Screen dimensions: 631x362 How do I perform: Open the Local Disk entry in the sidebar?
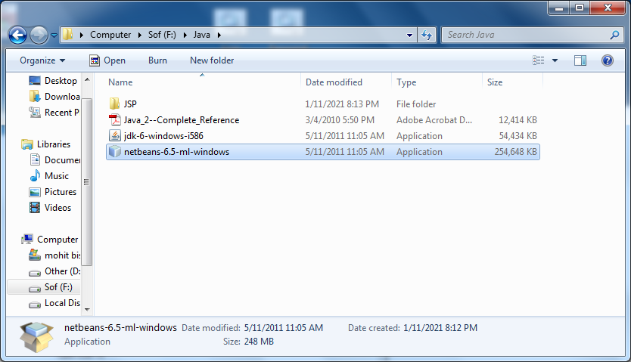click(54, 303)
